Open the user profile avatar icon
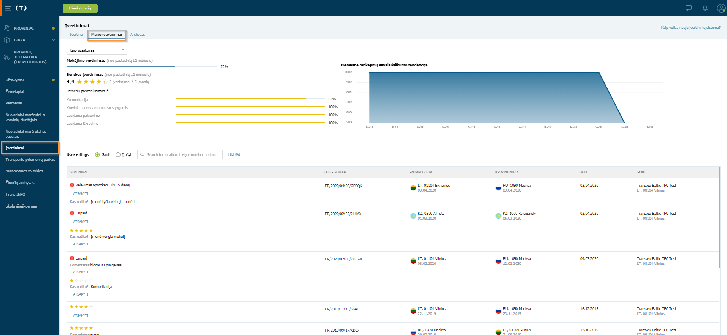 [x=721, y=8]
